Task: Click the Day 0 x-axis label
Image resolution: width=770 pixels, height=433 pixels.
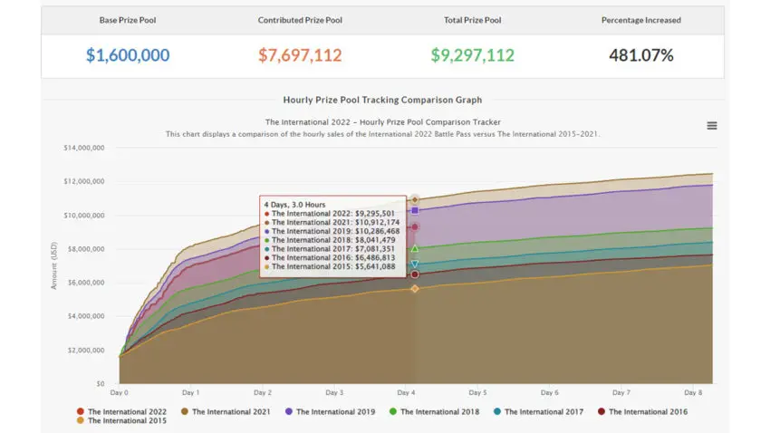Action: (x=119, y=393)
